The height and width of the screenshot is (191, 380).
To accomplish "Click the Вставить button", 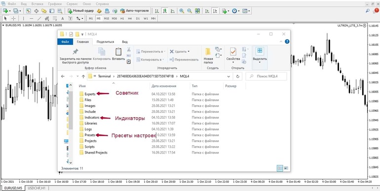I will (118, 54).
